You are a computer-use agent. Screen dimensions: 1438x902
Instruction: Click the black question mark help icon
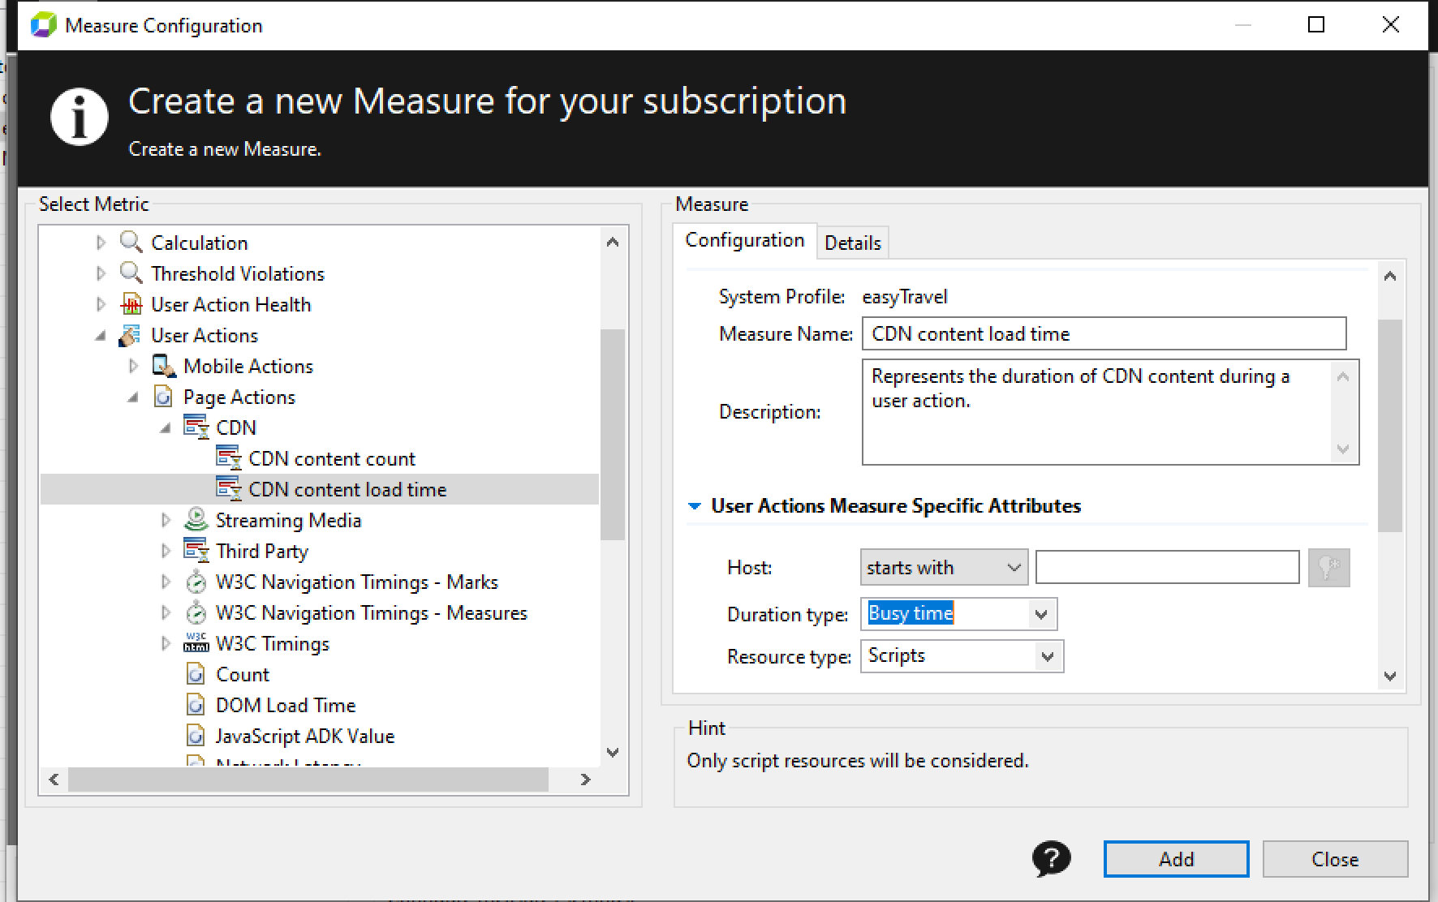click(x=1051, y=859)
